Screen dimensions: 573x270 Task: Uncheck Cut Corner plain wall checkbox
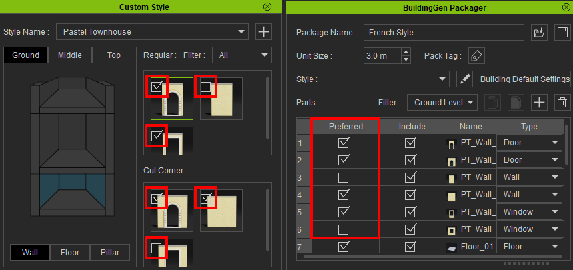206,198
